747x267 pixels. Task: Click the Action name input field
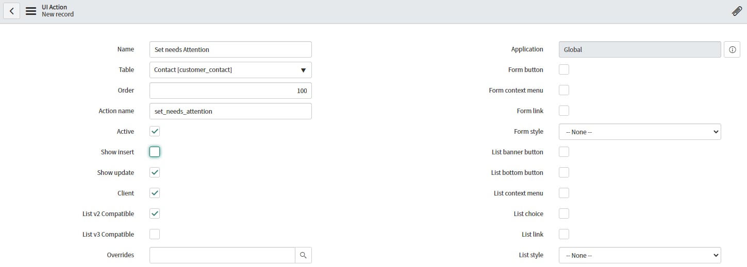[x=230, y=111]
